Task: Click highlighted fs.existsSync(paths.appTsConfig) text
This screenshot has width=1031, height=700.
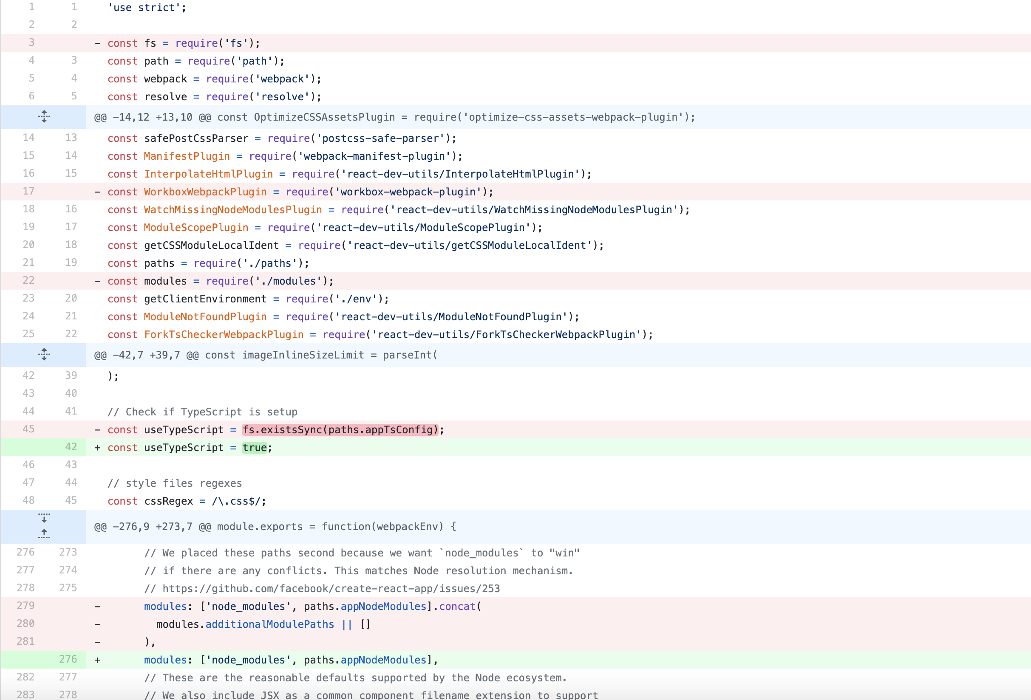Action: coord(340,429)
